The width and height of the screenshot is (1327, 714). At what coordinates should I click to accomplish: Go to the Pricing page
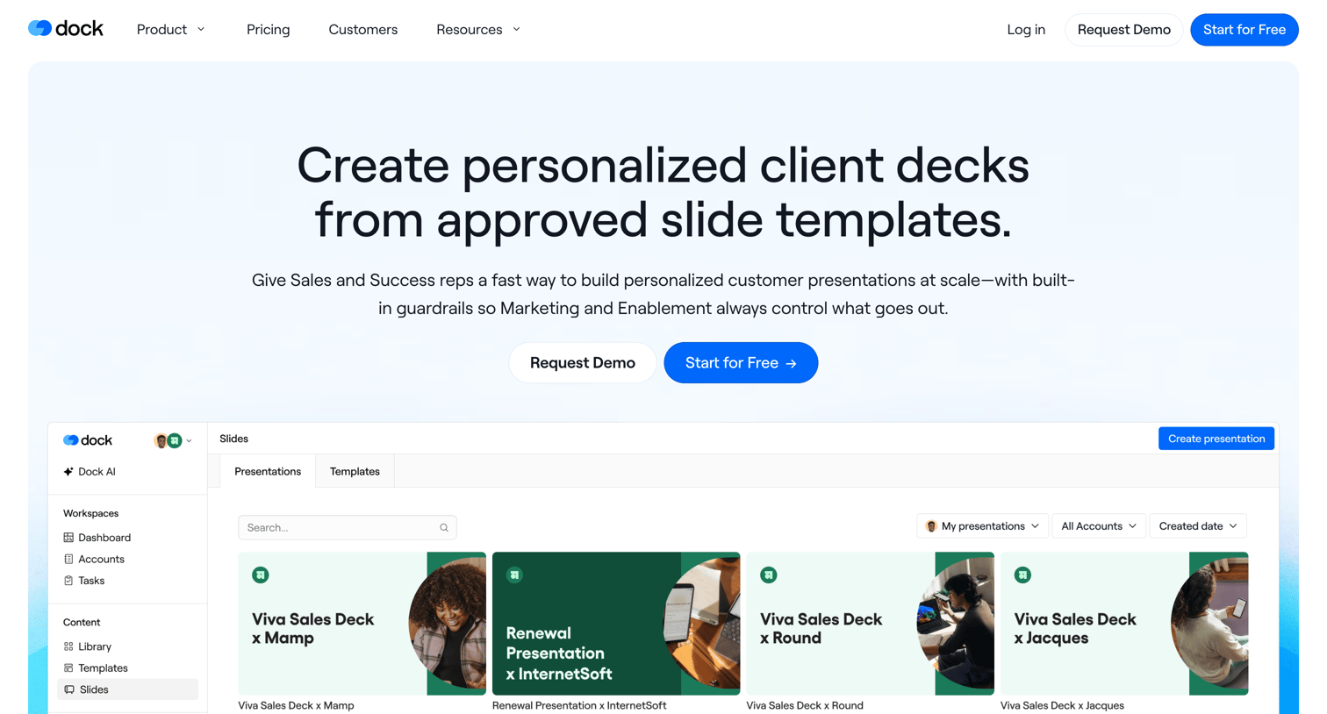coord(268,30)
